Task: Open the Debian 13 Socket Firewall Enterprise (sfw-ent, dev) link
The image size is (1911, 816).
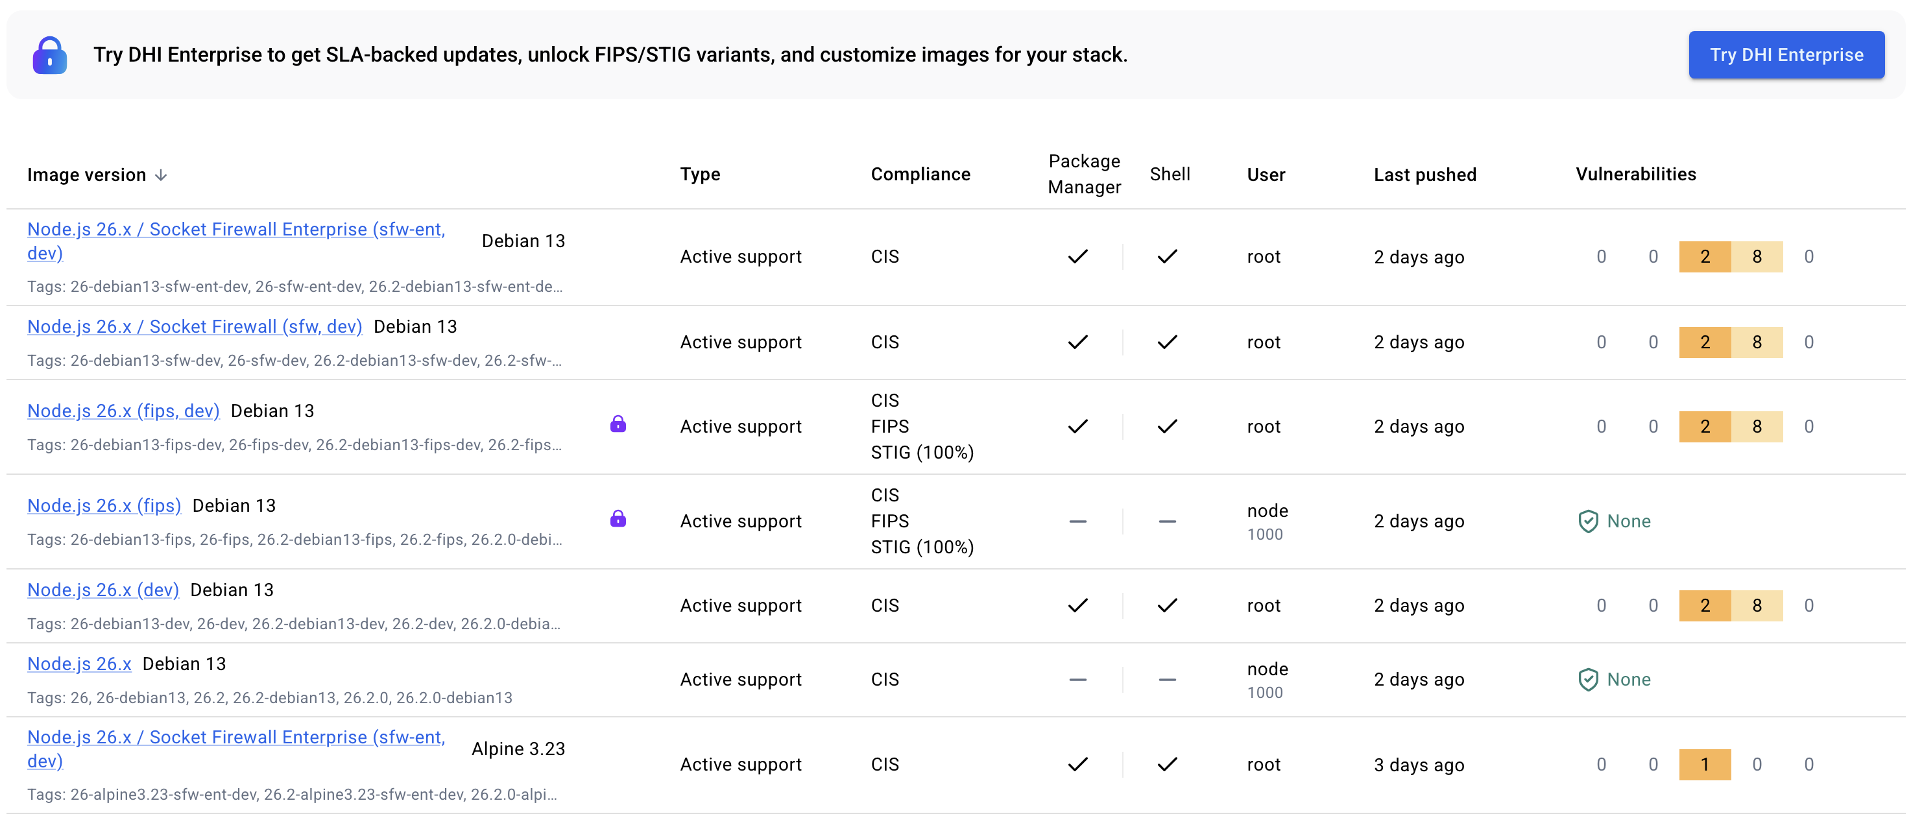Action: (x=236, y=241)
